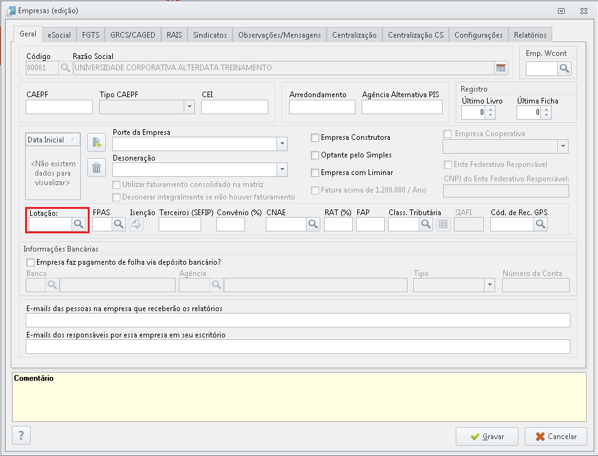This screenshot has width=598, height=456.
Task: Enable Empresa Construtora checkbox
Action: point(315,138)
